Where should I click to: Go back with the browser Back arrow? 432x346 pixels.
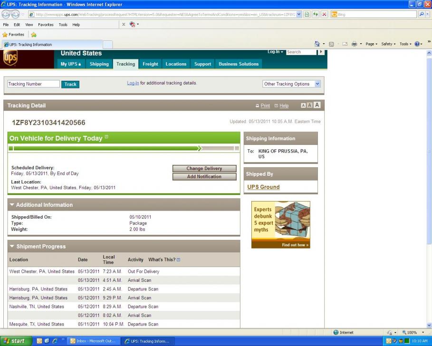coord(6,14)
